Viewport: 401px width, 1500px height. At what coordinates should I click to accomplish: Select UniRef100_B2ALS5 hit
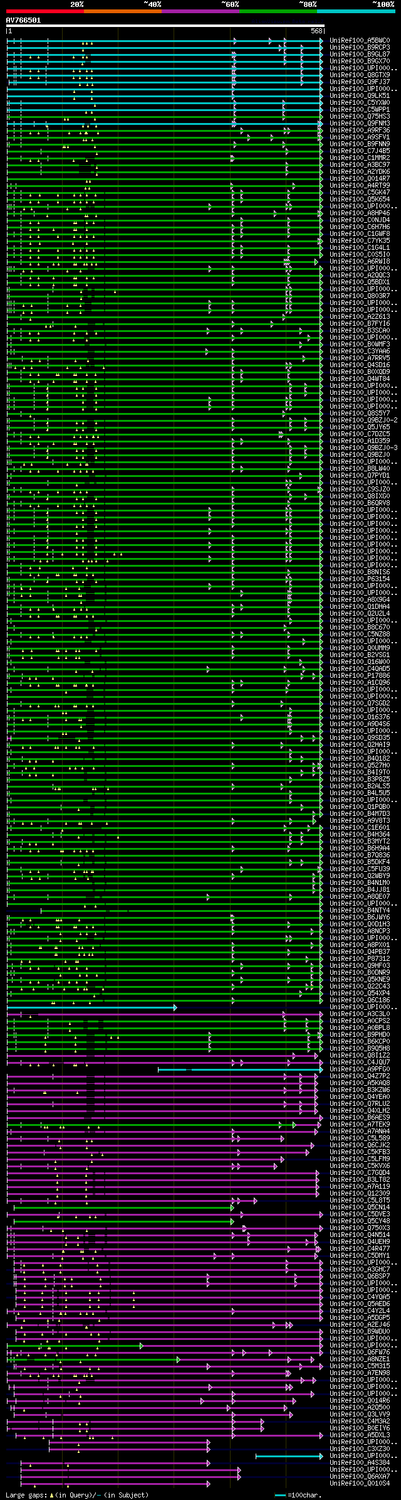click(360, 786)
